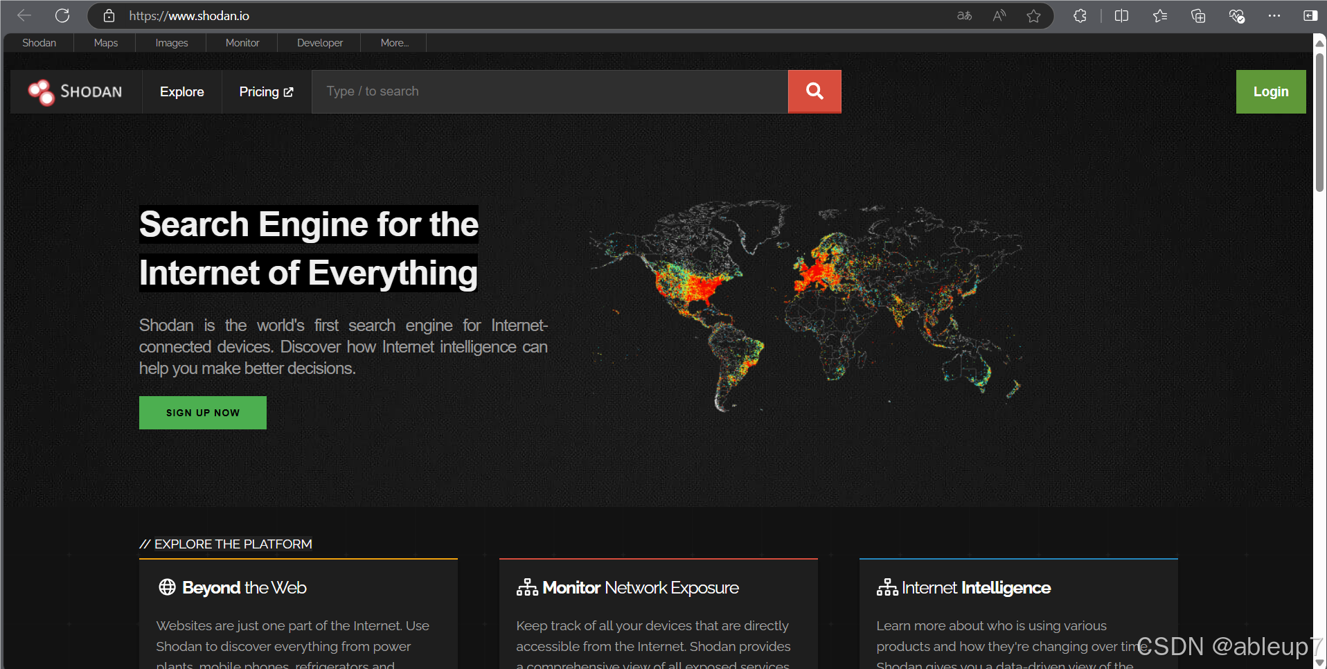Click the world device heat map
Viewport: 1327px width, 669px height.
coord(807,305)
